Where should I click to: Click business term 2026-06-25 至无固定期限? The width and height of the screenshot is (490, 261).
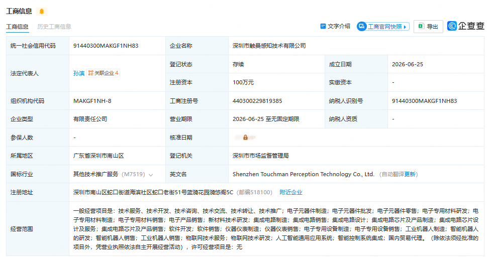[266, 119]
